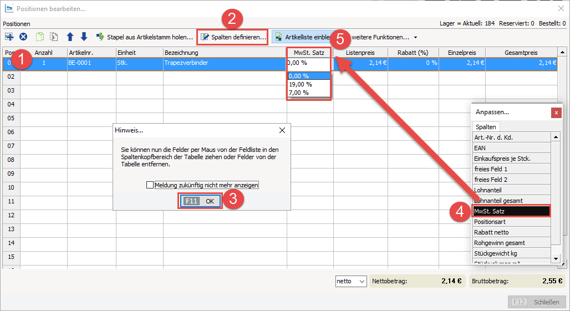Screen dimensions: 570x311
Task: Open Spalten definieren
Action: [x=233, y=37]
